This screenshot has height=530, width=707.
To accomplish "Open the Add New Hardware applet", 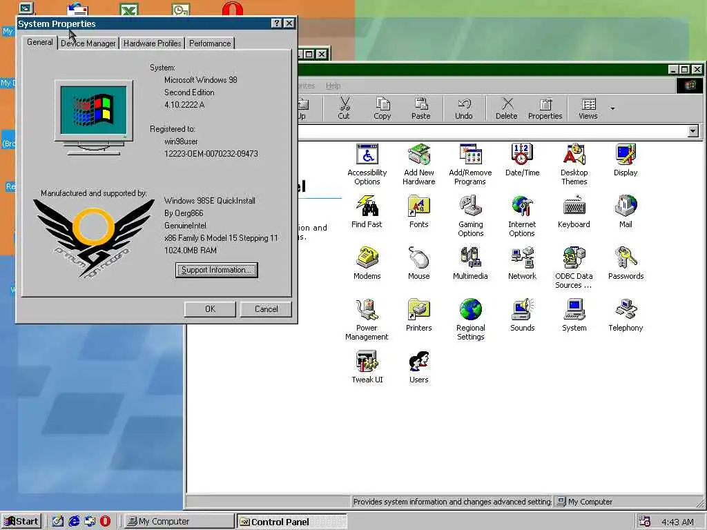I will (x=419, y=165).
